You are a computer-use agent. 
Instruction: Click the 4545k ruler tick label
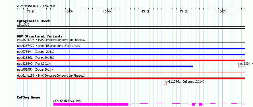pos(146,11)
